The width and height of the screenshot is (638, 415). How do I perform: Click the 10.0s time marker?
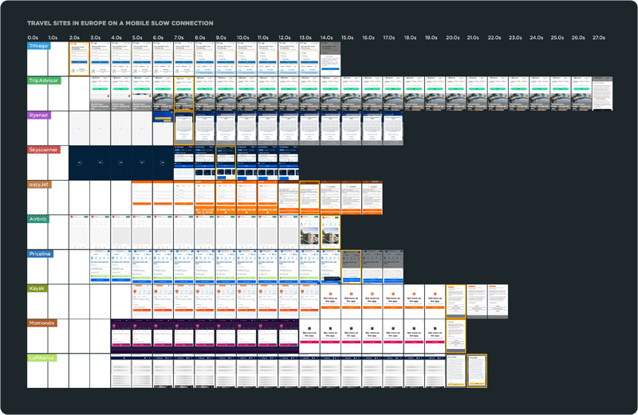point(243,37)
